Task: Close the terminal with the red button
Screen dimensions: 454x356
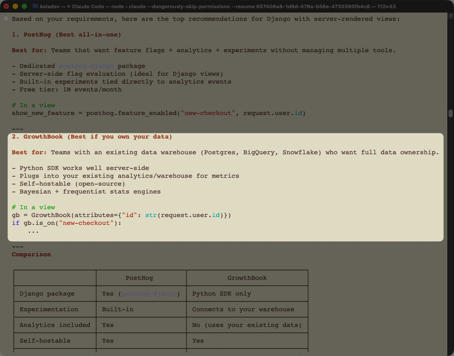Action: pos(6,6)
